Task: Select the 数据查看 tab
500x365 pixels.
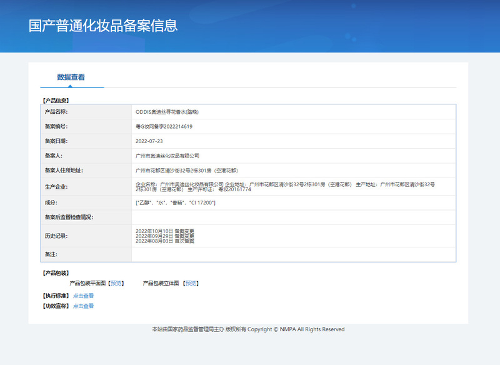Action: (x=71, y=77)
